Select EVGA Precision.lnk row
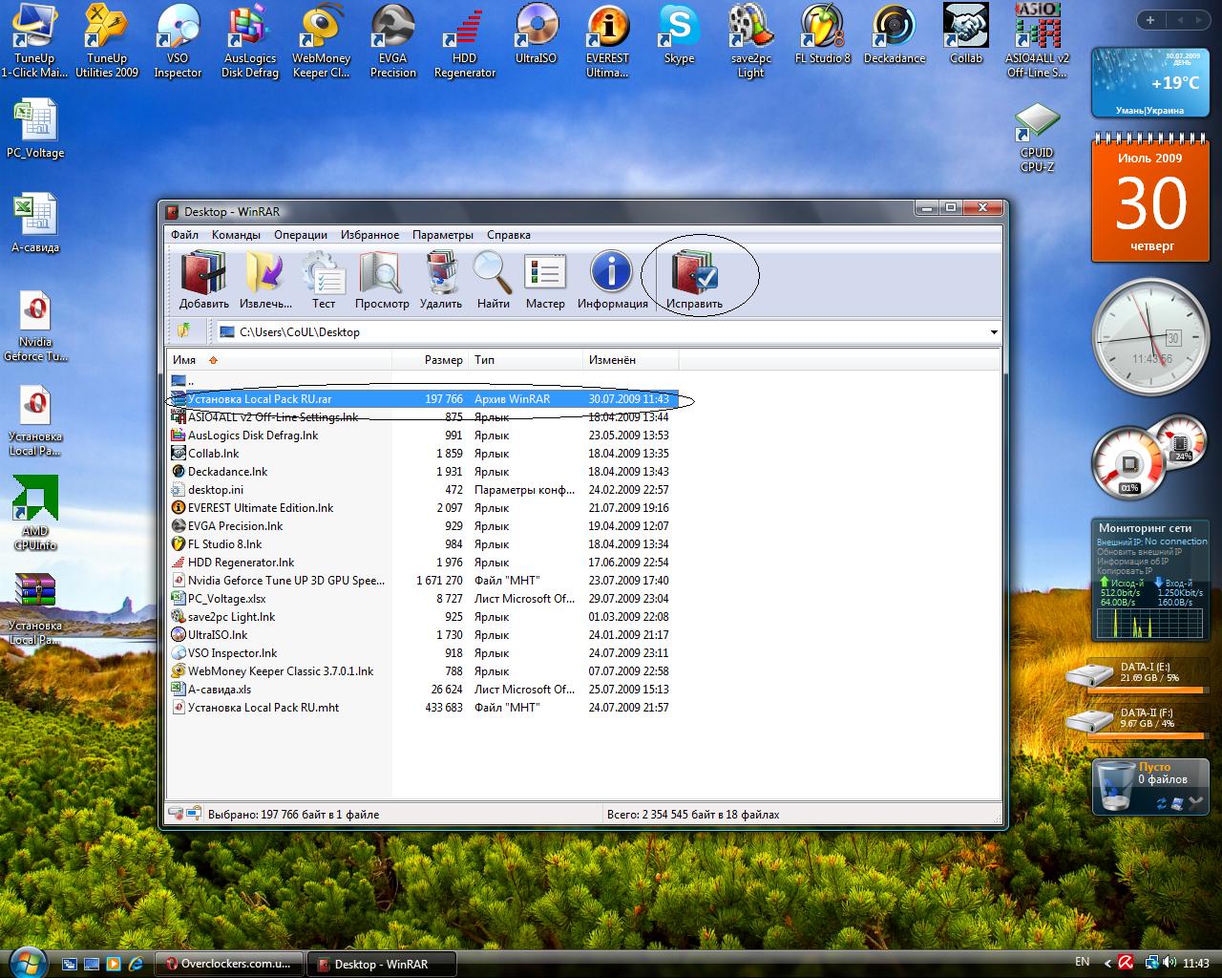Screen dimensions: 1222x978 point(423,526)
